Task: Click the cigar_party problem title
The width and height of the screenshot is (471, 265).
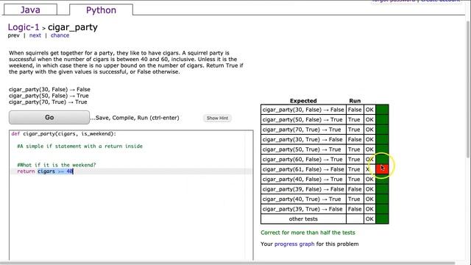Action: coord(73,27)
